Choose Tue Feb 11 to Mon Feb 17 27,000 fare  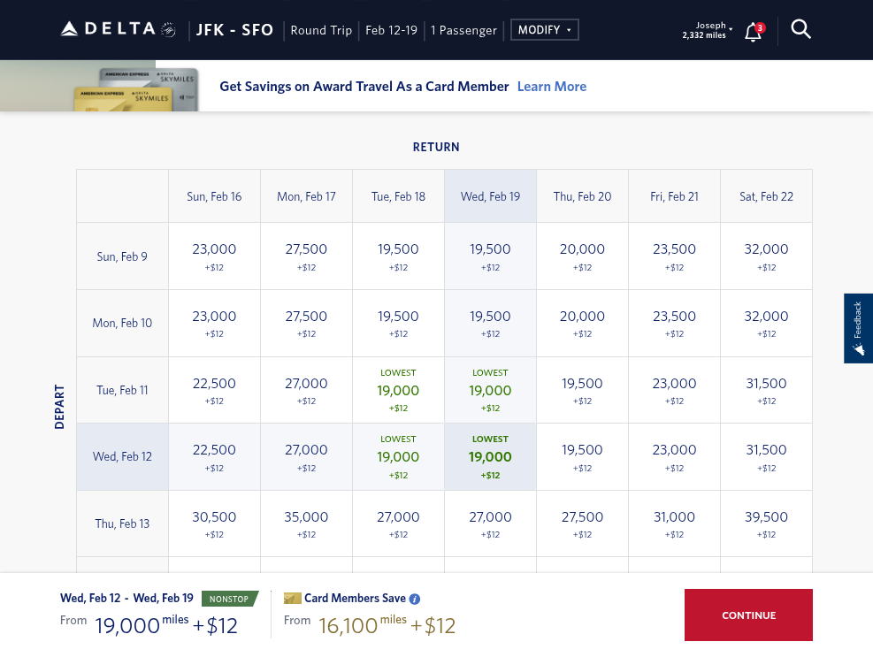[x=306, y=390]
